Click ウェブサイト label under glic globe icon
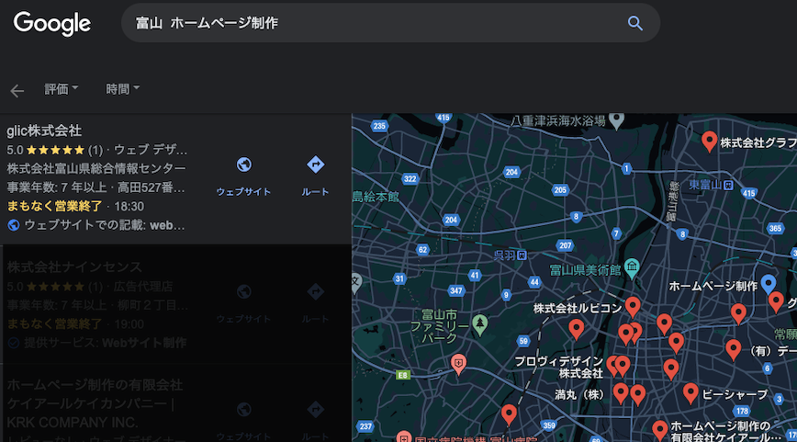 pyautogui.click(x=243, y=192)
